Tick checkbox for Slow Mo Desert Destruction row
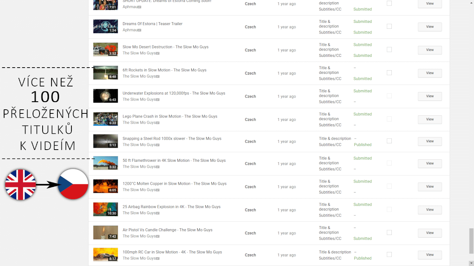The width and height of the screenshot is (474, 266). click(389, 50)
